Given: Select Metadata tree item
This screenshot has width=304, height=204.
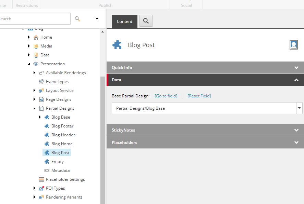Looking at the screenshot, I should pos(60,171).
